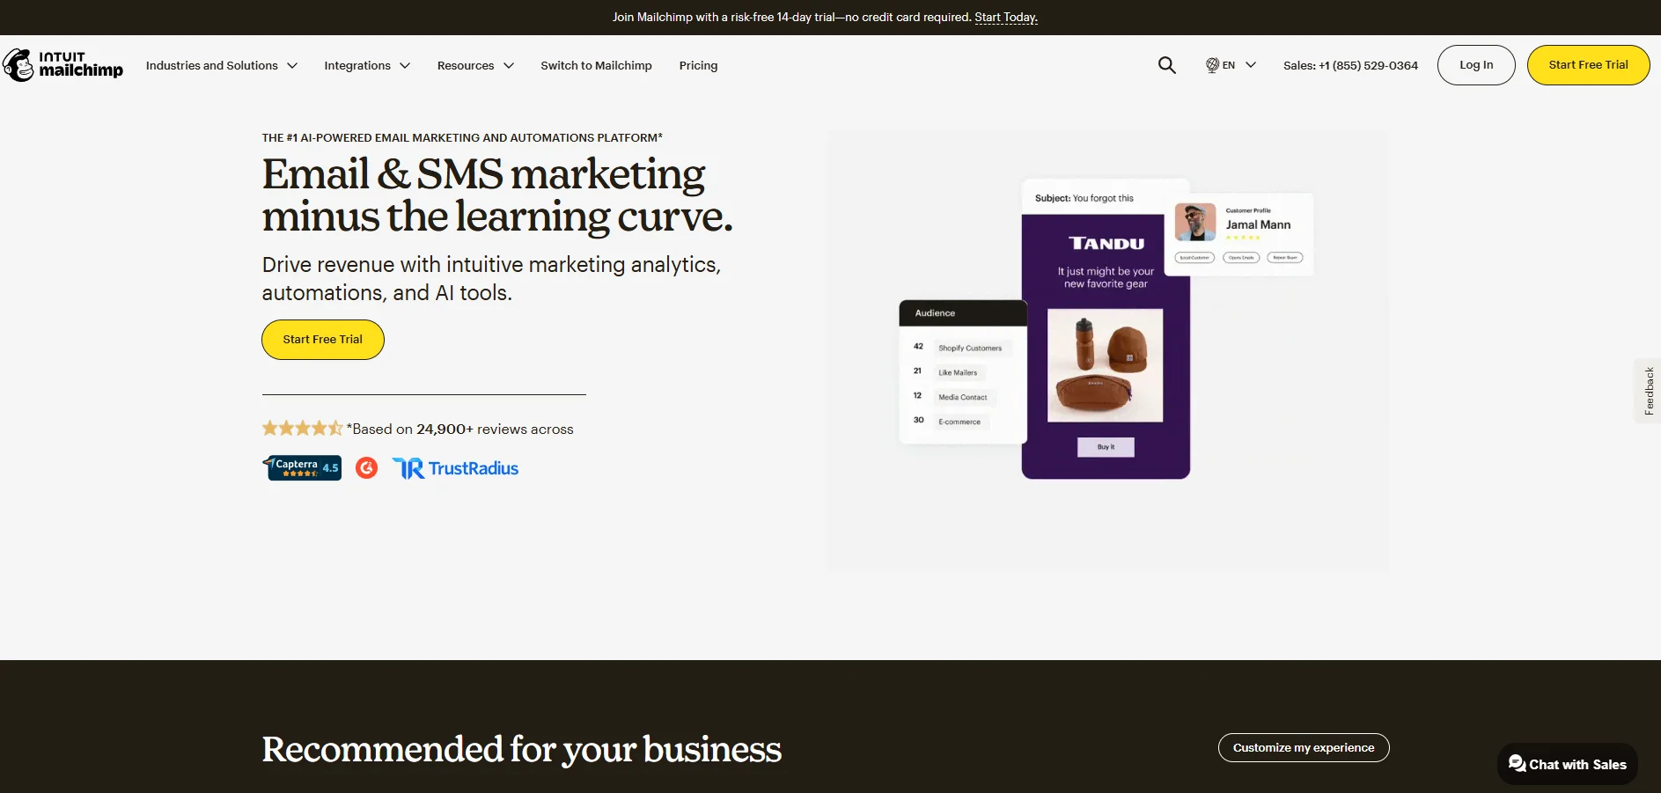This screenshot has height=793, width=1661.
Task: Expand the Integrations dropdown
Action: click(x=367, y=65)
